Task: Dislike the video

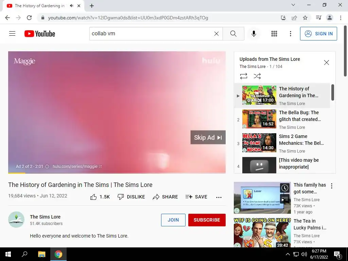Action: [x=131, y=197]
